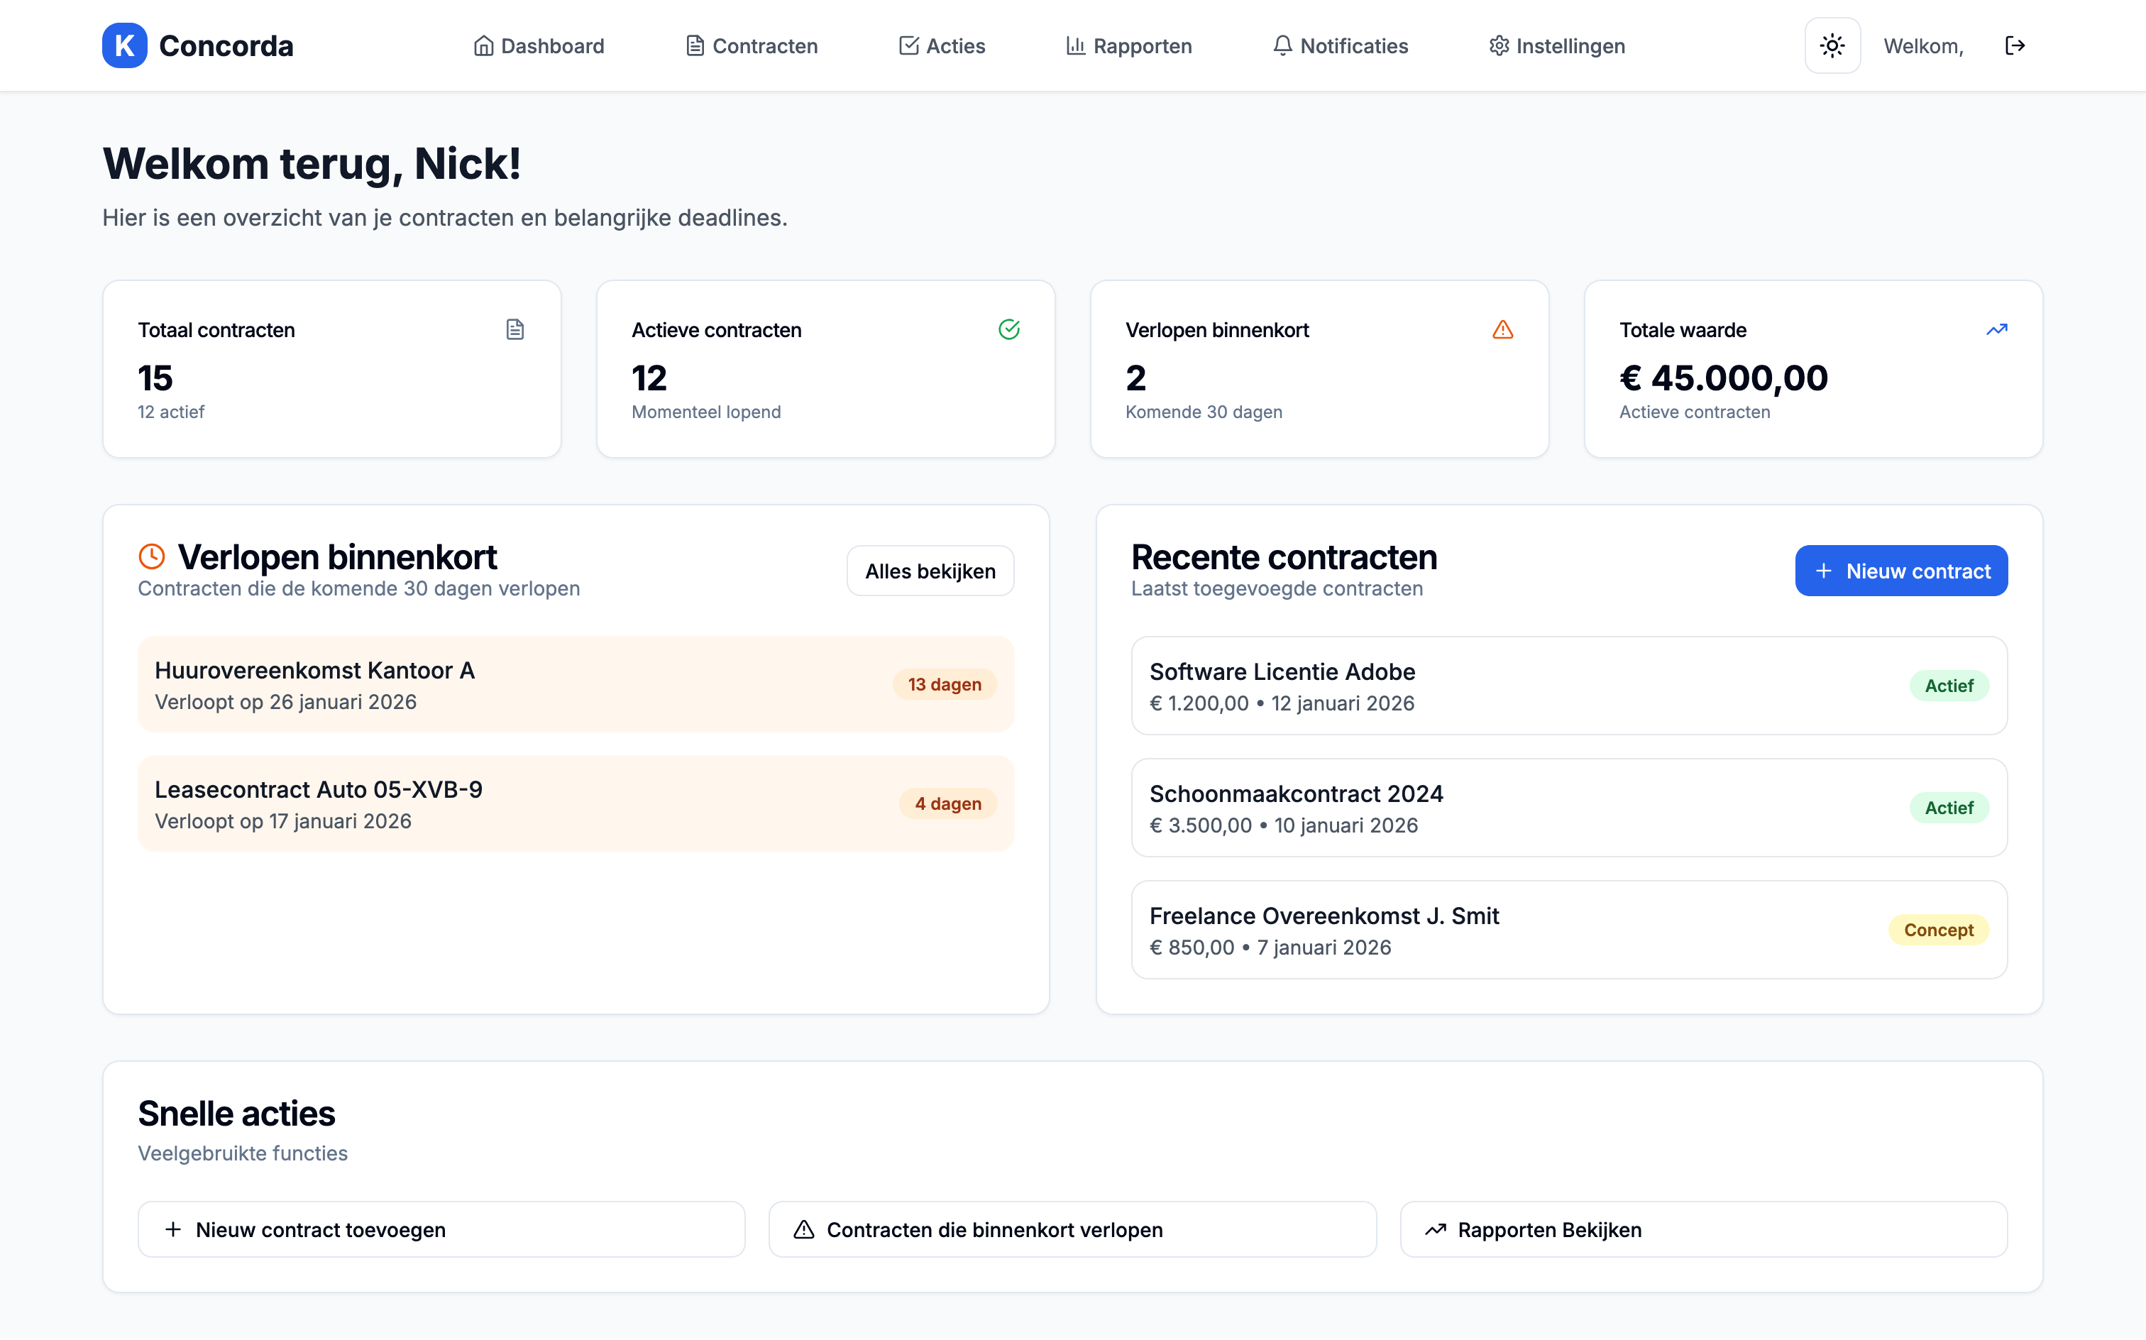The height and width of the screenshot is (1340, 2146).
Task: Toggle the light/dark theme sun icon
Action: (x=1832, y=45)
